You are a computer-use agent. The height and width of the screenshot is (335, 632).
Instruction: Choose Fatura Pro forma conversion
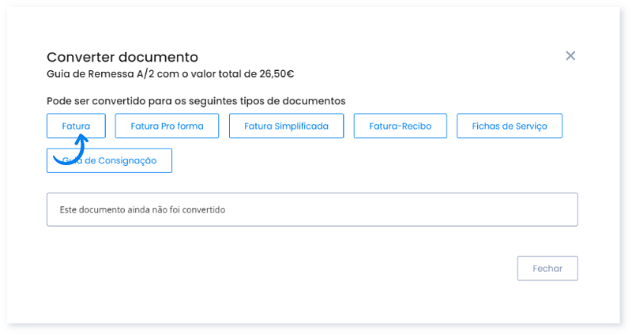[x=167, y=126]
